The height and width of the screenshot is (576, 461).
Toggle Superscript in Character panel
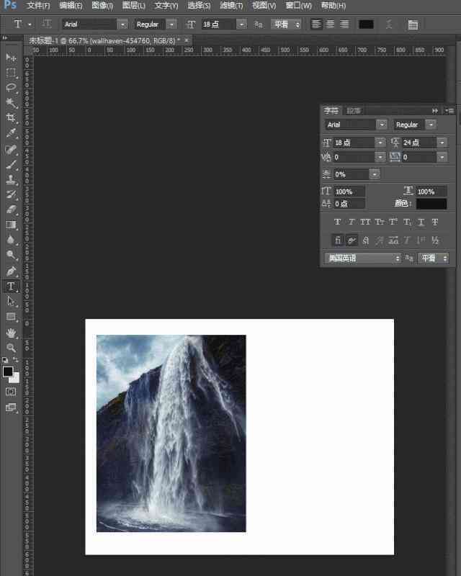click(393, 222)
